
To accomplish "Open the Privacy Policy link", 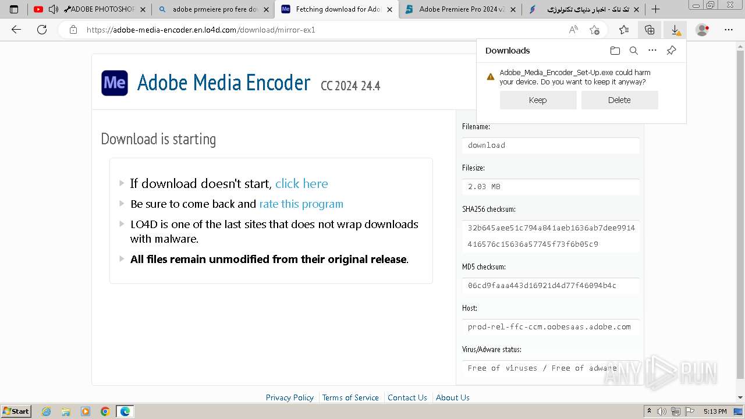I will [289, 397].
